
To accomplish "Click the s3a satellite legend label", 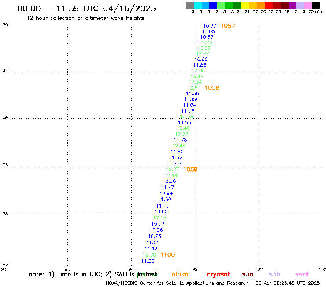I will click(x=248, y=274).
